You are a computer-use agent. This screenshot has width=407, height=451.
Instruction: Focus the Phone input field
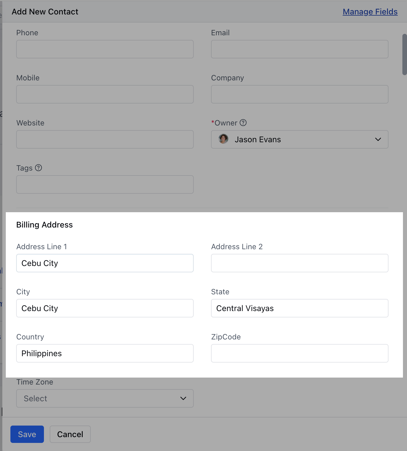pos(105,49)
